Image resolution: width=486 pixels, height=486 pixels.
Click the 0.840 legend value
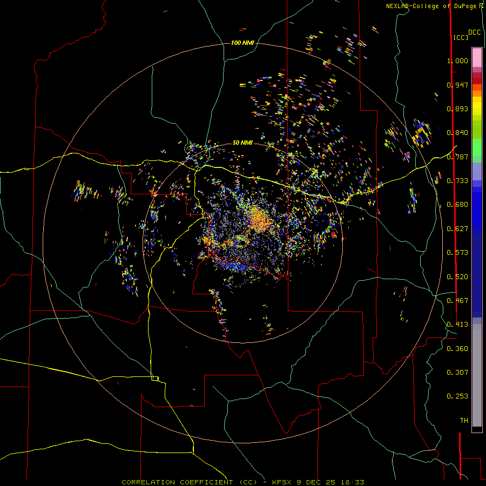tap(457, 133)
